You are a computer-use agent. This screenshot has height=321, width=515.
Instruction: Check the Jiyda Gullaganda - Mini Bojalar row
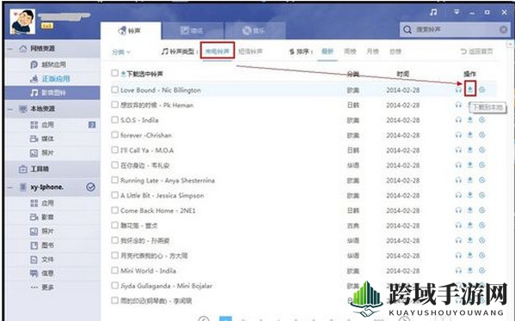tap(114, 286)
